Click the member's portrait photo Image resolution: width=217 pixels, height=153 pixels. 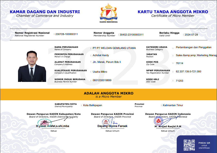pyautogui.click(x=32, y=66)
